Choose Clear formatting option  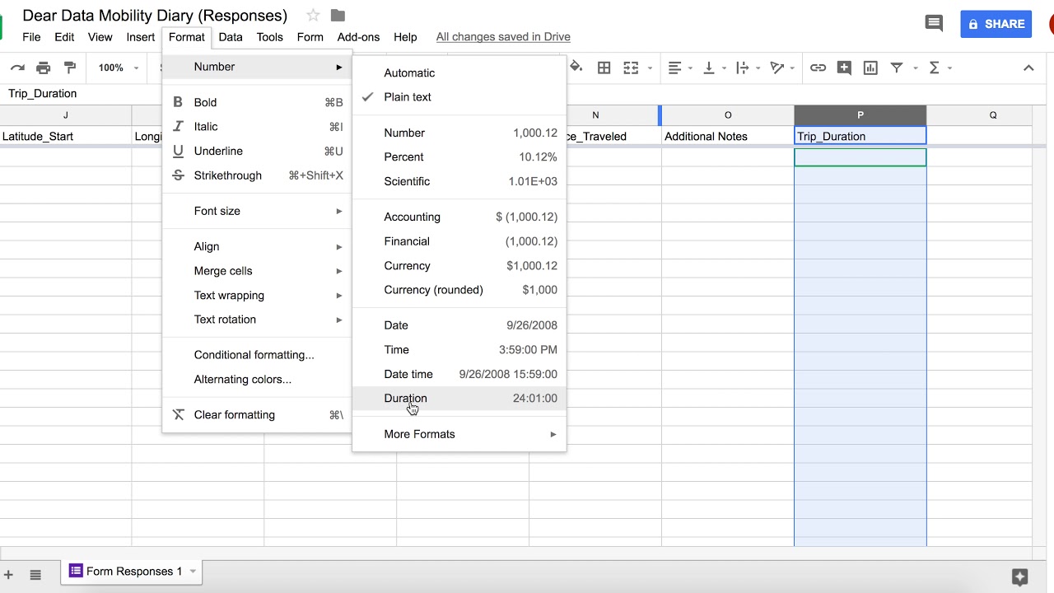pyautogui.click(x=257, y=415)
